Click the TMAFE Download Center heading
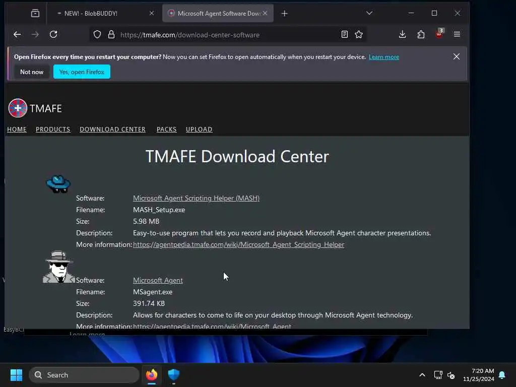516x387 pixels. [237, 156]
